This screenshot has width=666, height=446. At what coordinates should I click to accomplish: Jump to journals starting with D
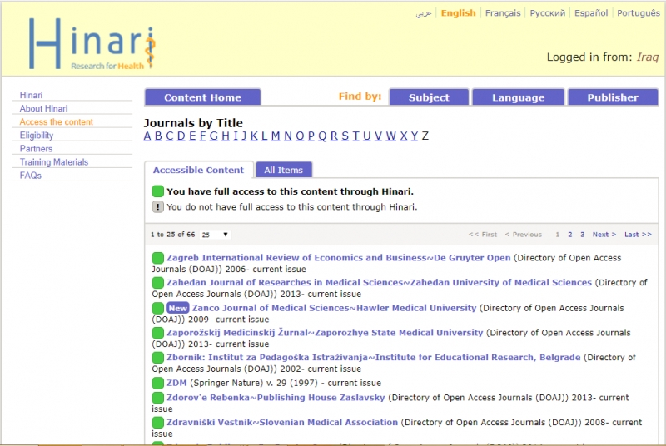[x=181, y=136]
